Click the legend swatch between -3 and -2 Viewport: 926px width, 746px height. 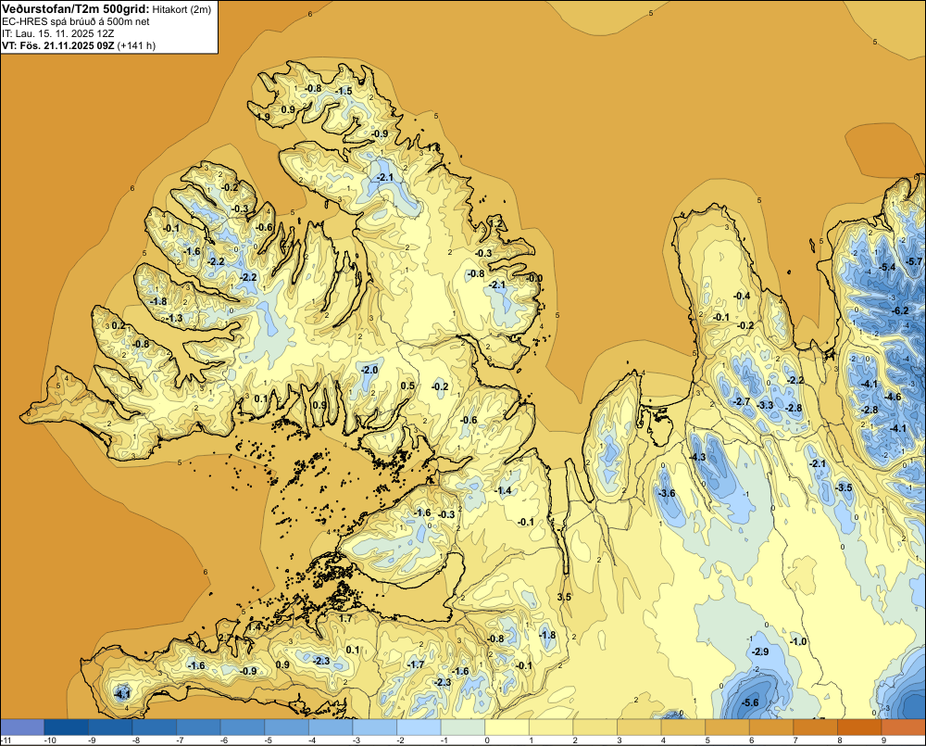click(x=375, y=727)
